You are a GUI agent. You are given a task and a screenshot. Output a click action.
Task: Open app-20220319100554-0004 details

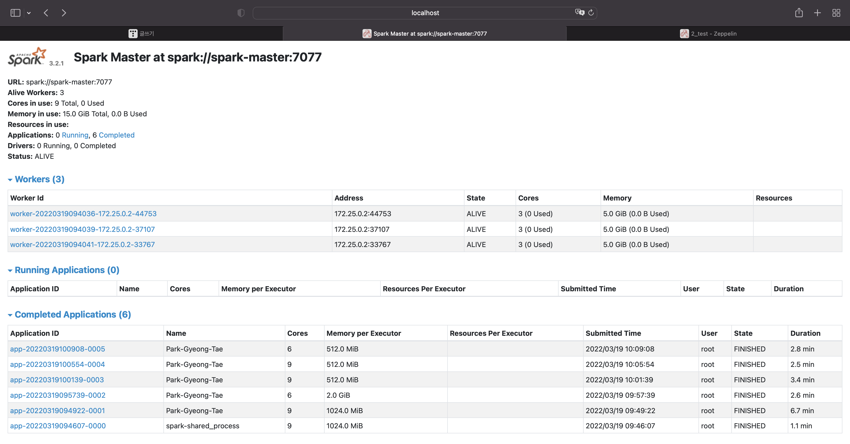pos(57,364)
